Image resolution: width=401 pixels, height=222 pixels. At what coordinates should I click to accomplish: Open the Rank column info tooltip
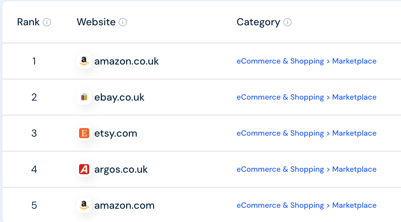coord(47,22)
